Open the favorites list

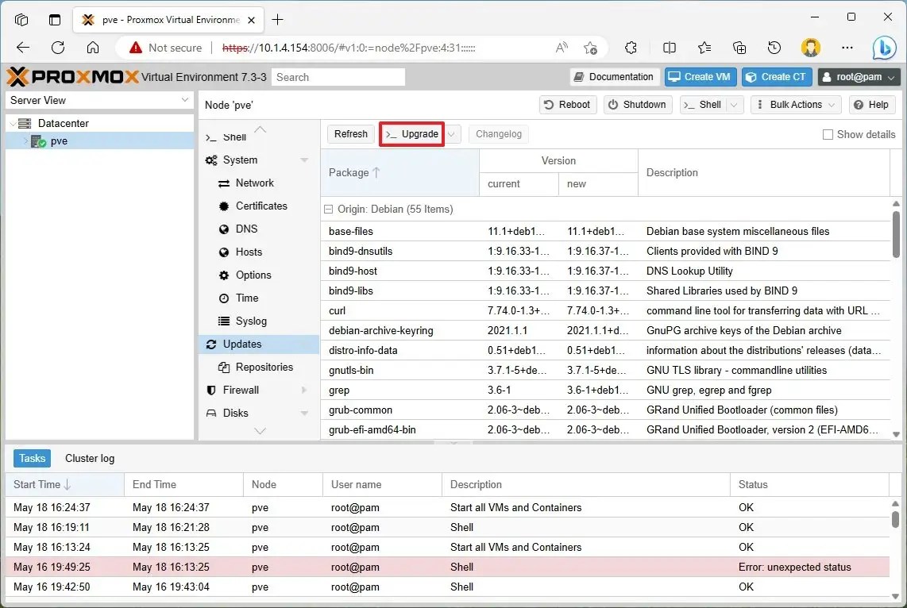[704, 48]
